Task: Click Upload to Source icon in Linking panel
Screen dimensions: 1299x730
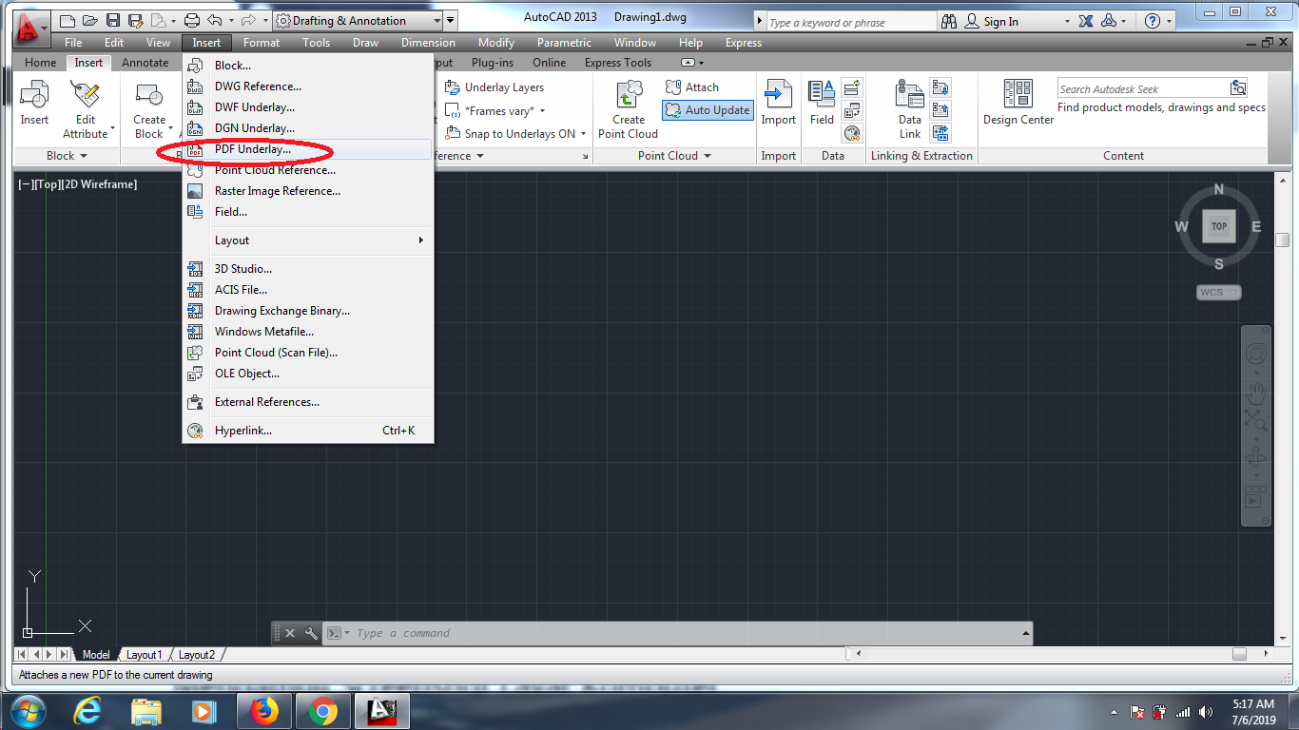Action: [940, 110]
